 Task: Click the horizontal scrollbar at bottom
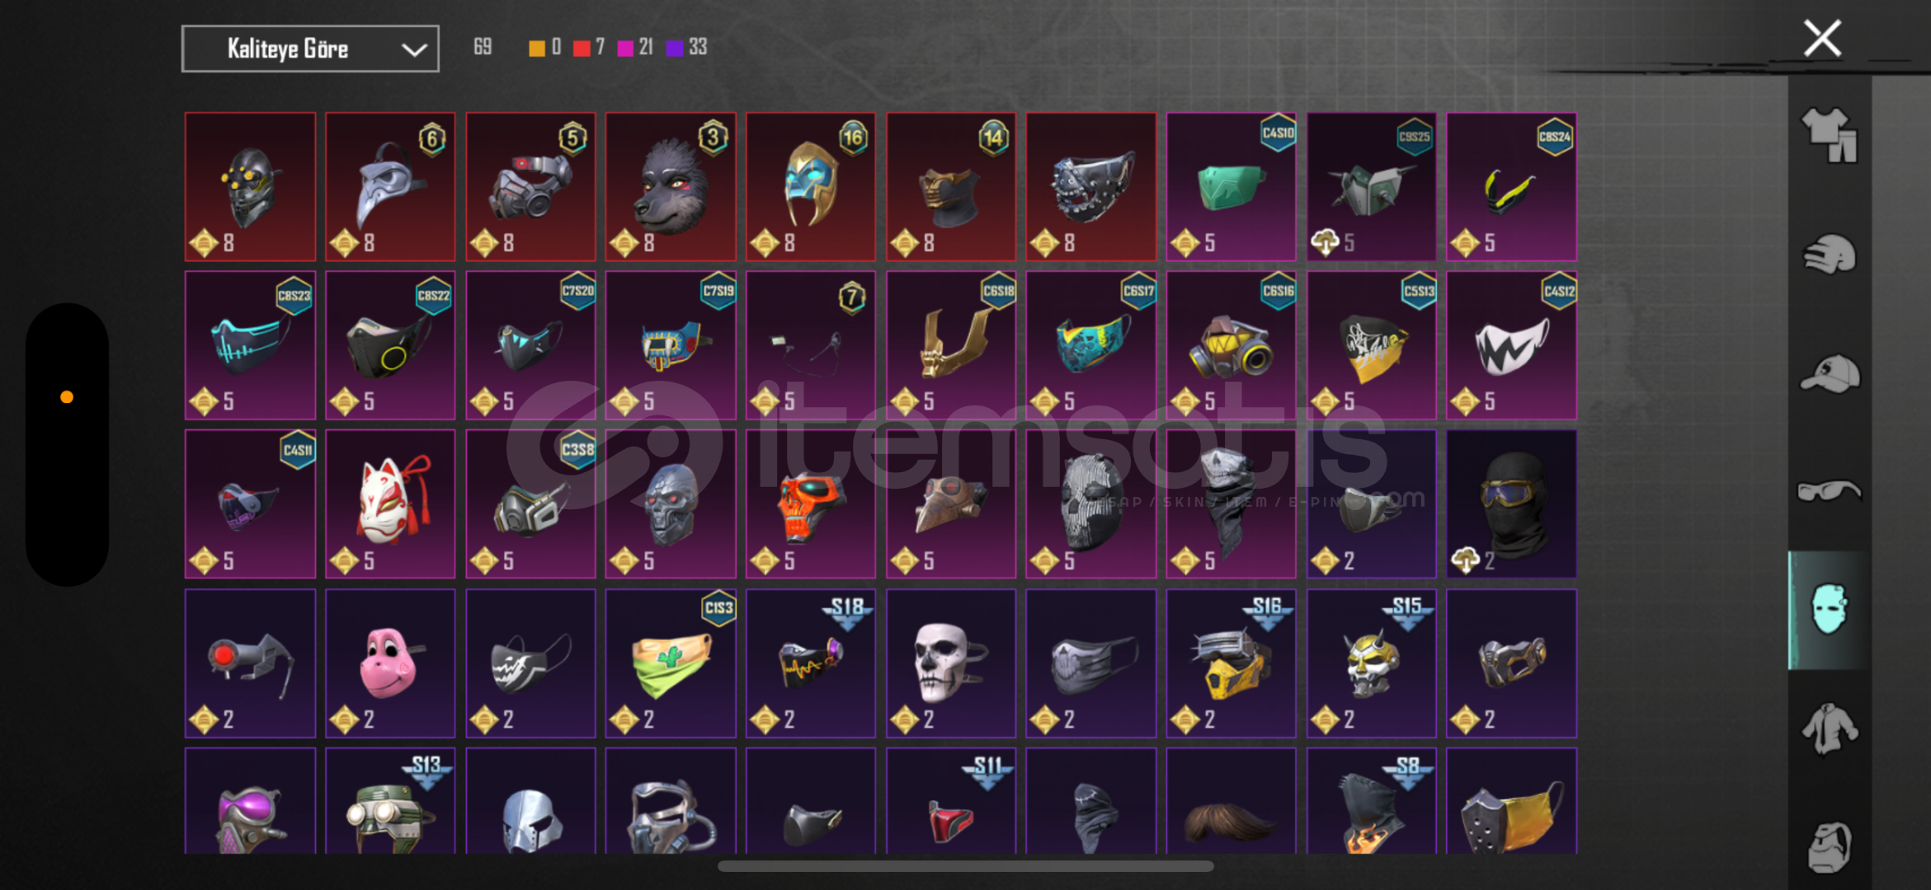965,866
